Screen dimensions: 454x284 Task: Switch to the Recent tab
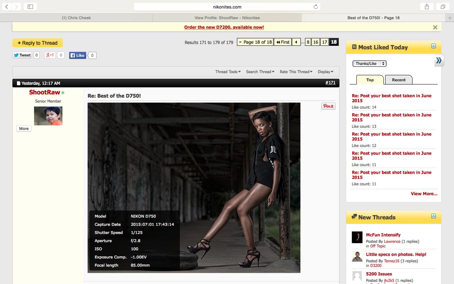(x=398, y=80)
